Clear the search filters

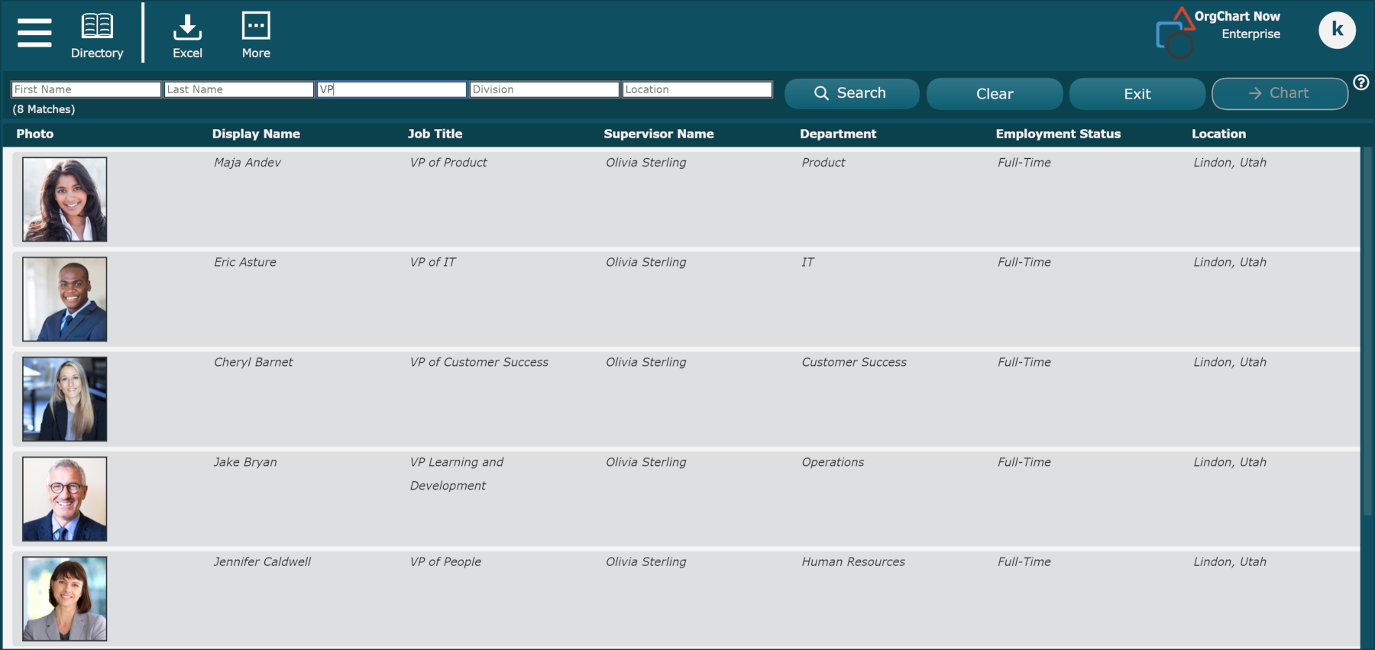[x=994, y=94]
